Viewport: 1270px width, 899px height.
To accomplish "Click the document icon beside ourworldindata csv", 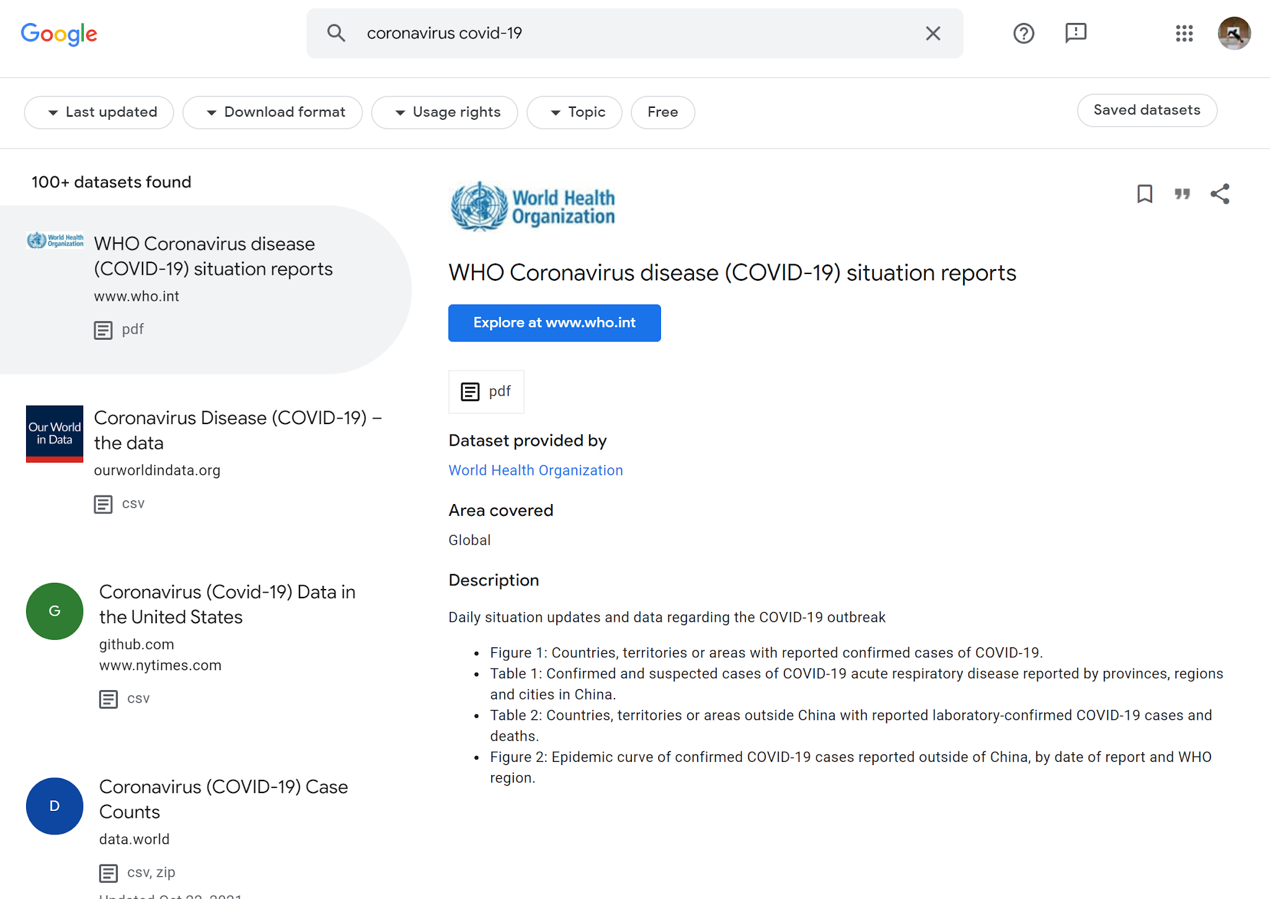I will point(103,504).
